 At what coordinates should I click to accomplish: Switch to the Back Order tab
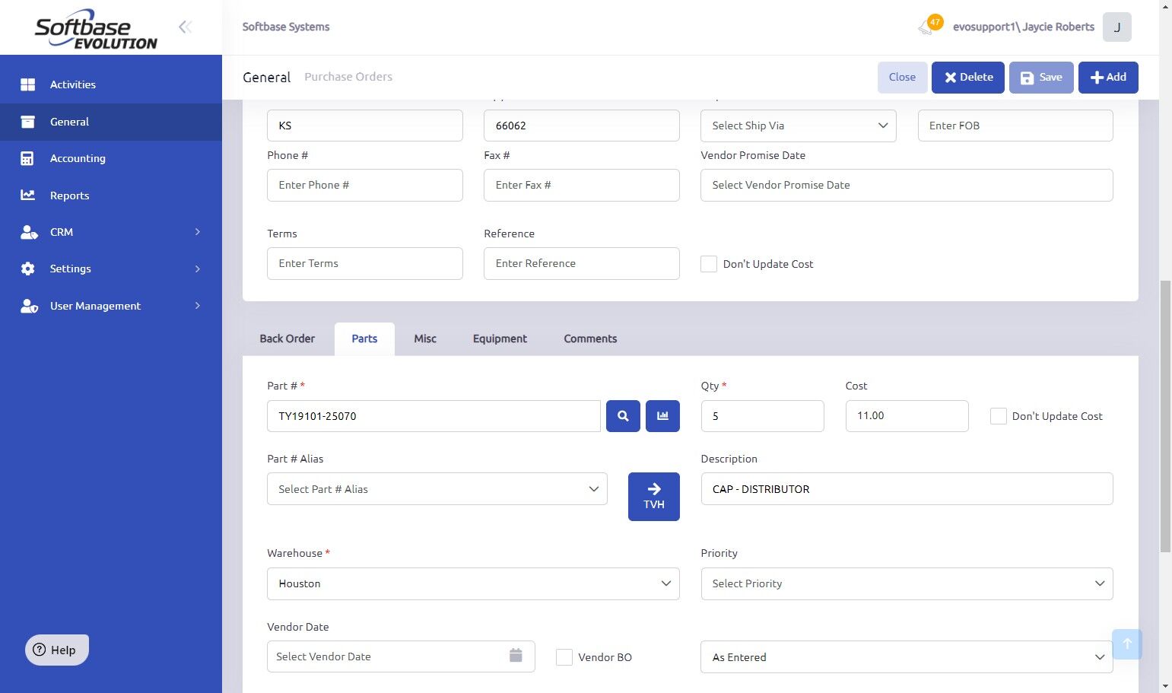(287, 339)
